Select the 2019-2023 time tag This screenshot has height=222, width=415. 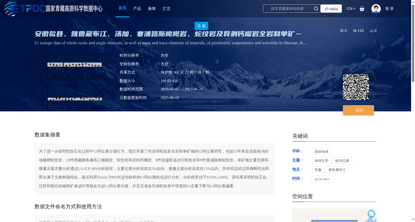(322, 179)
